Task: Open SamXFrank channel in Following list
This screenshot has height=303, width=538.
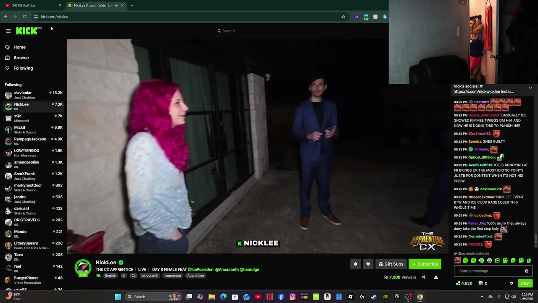Action: click(34, 176)
